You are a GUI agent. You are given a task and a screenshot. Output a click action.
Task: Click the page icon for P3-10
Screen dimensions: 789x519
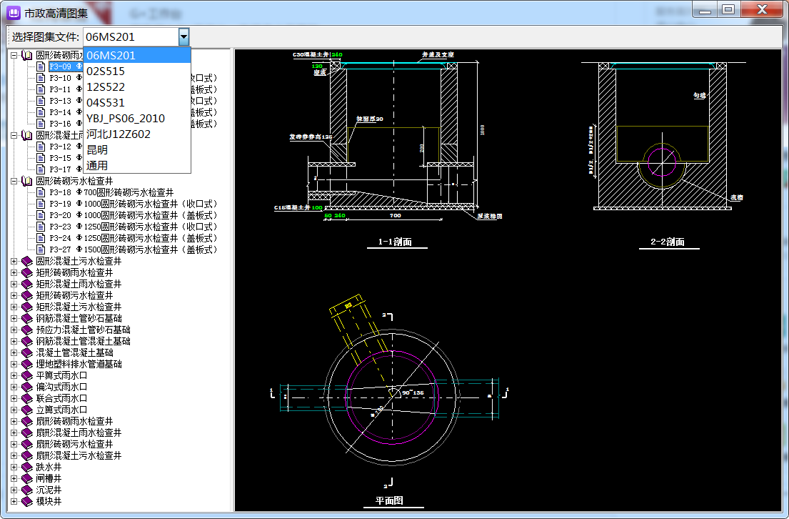click(x=41, y=78)
